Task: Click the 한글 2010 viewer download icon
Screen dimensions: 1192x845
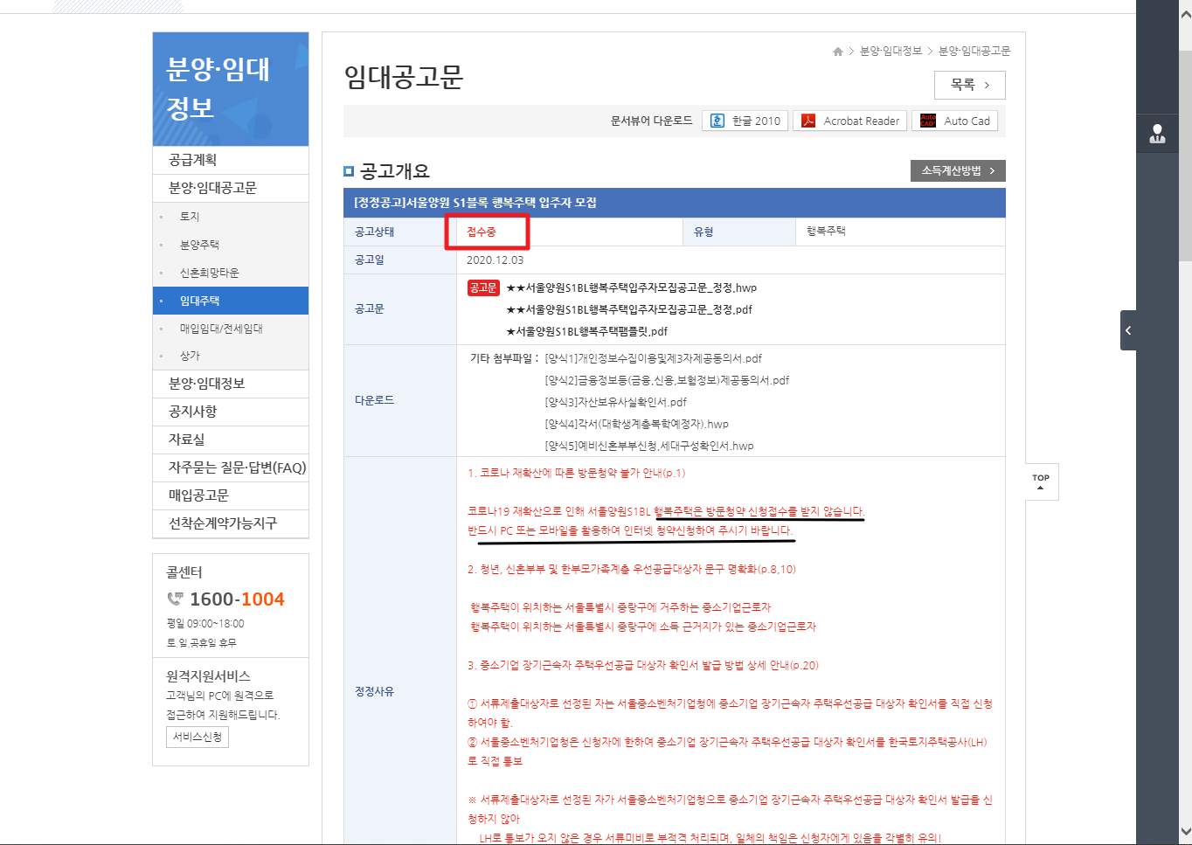Action: point(718,120)
